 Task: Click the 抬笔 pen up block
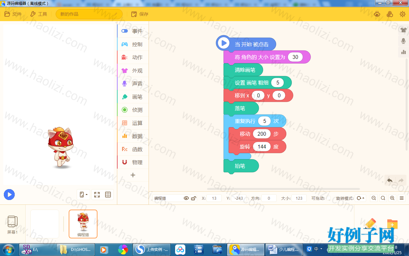(241, 166)
